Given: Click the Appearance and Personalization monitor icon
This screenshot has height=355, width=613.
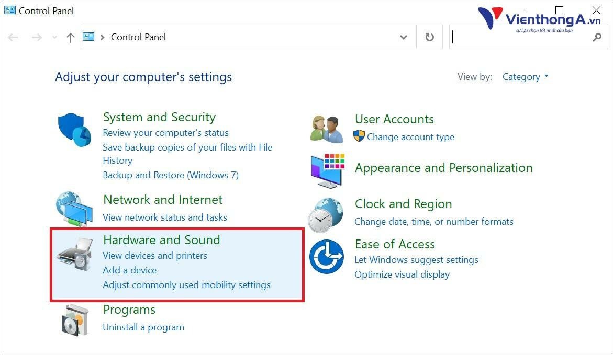Looking at the screenshot, I should (328, 171).
